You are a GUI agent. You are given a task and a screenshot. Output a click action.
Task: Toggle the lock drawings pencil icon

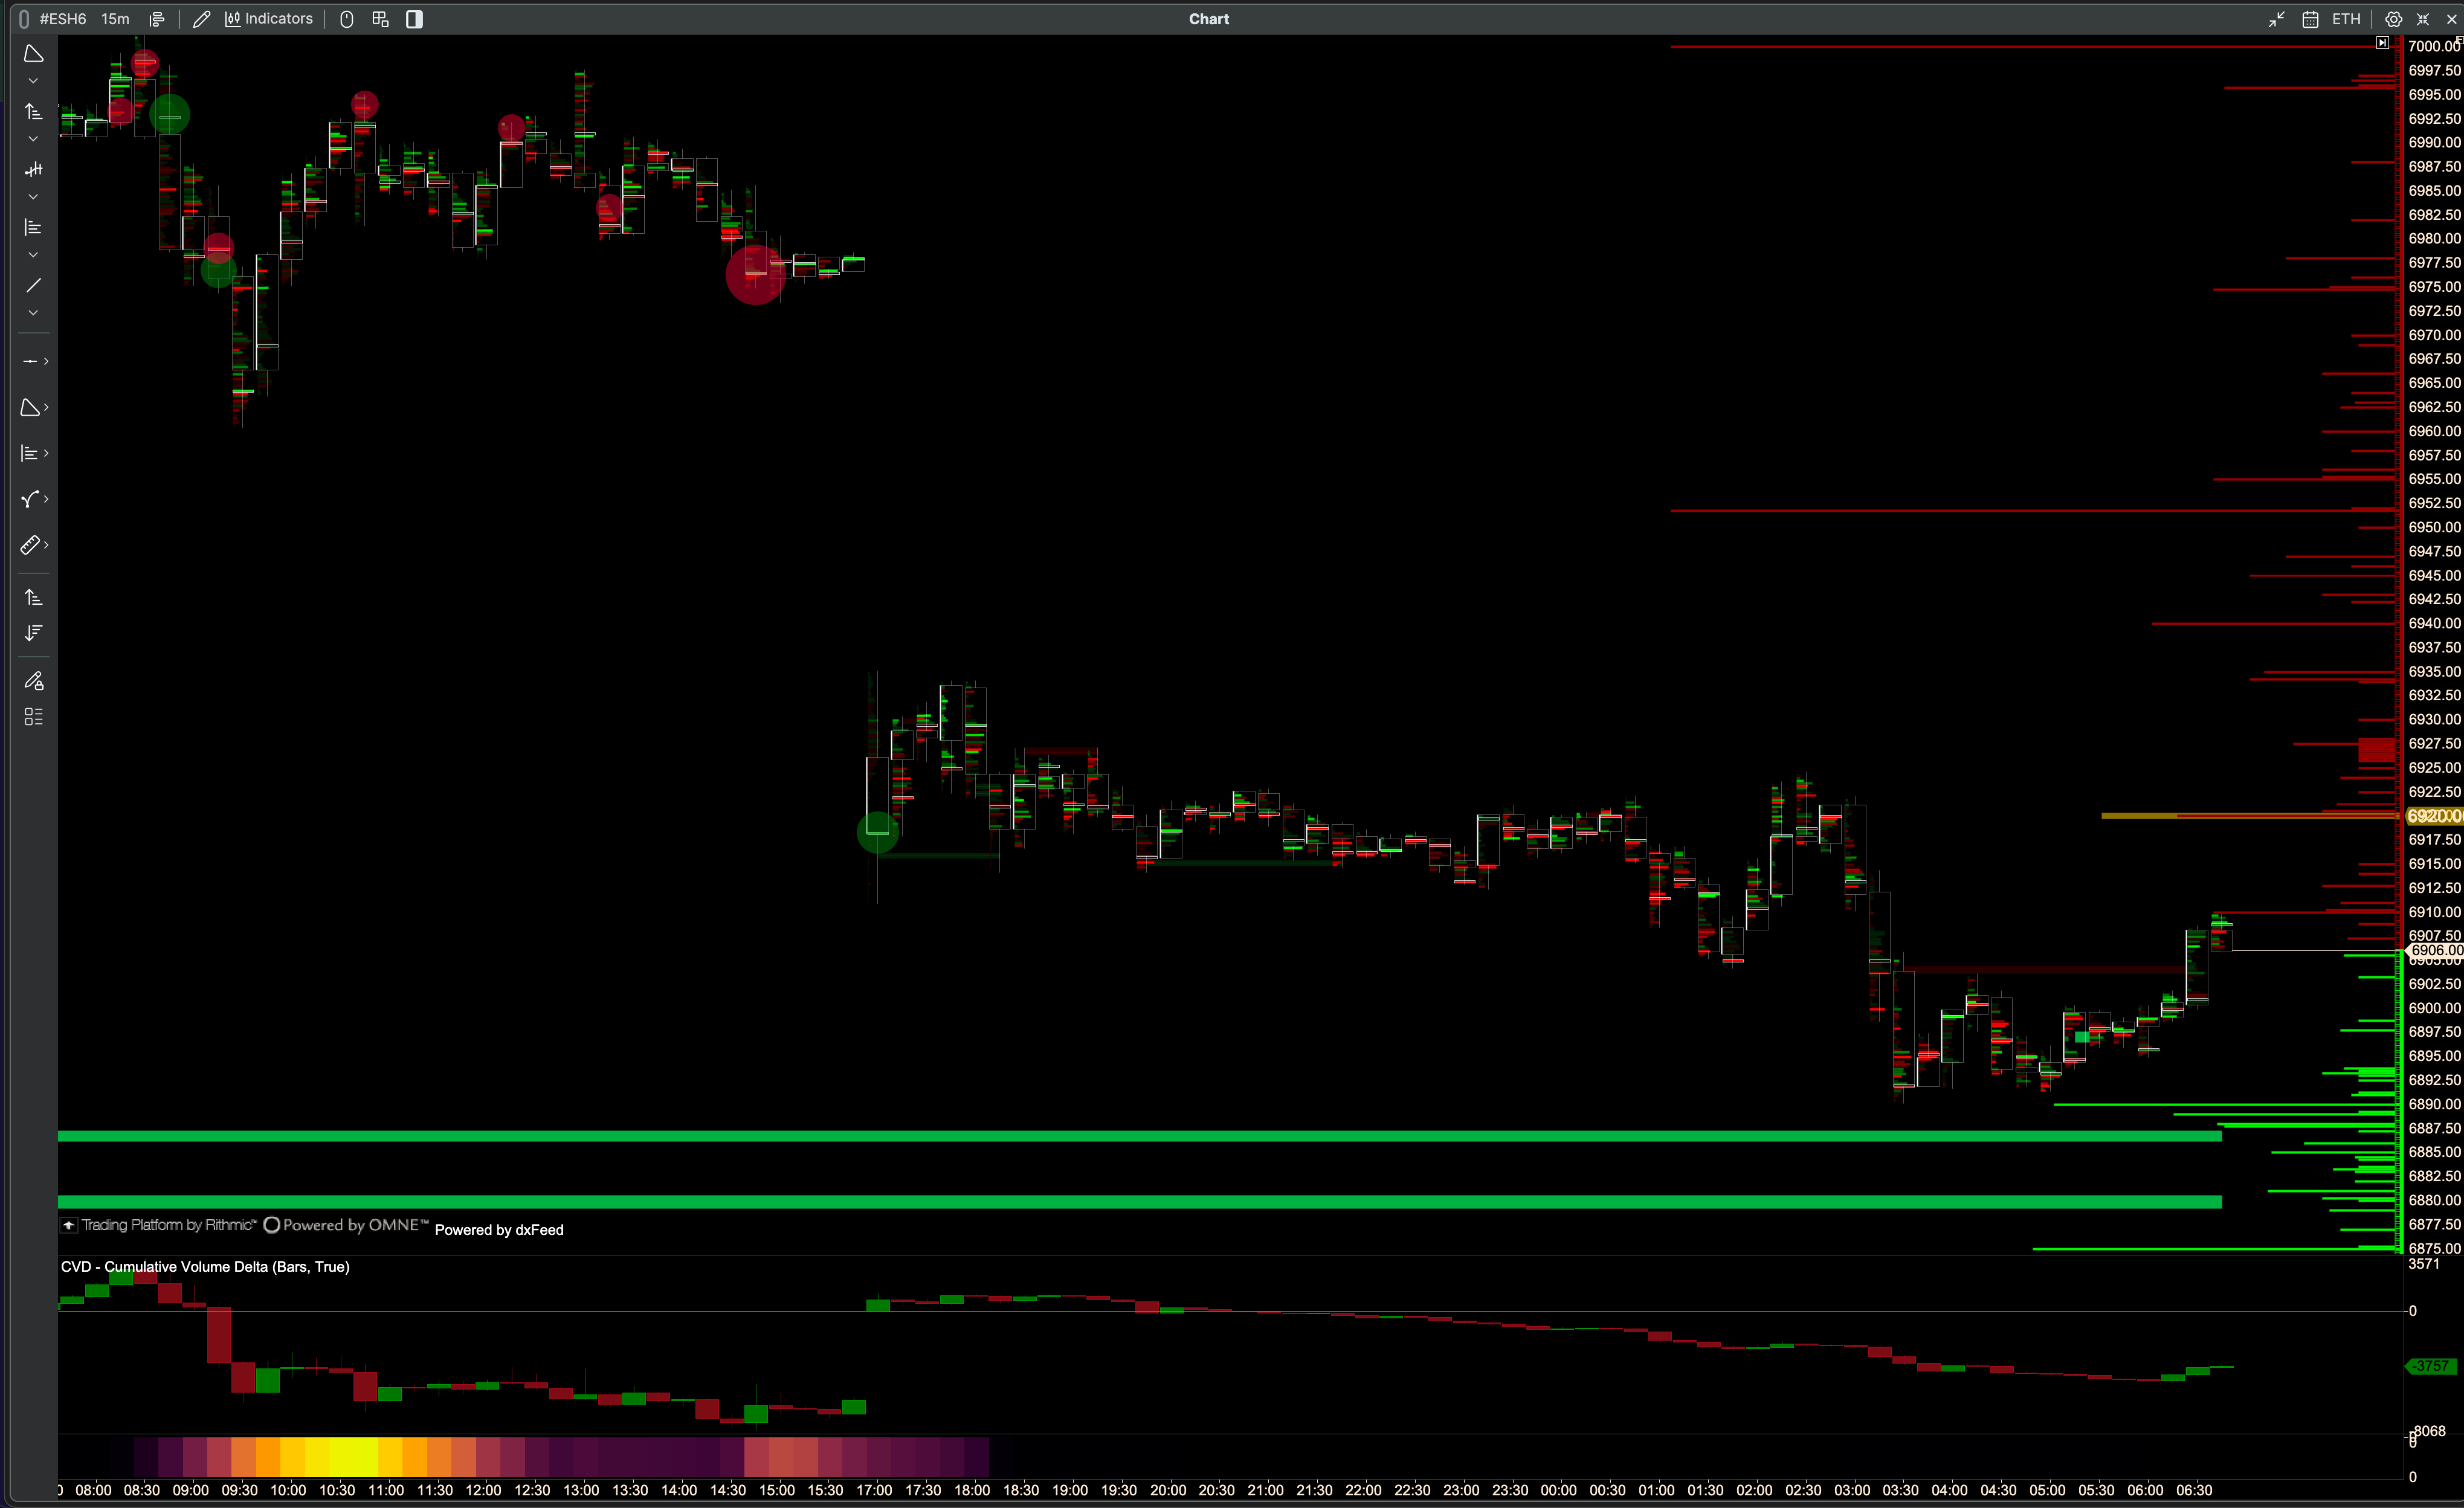click(33, 681)
